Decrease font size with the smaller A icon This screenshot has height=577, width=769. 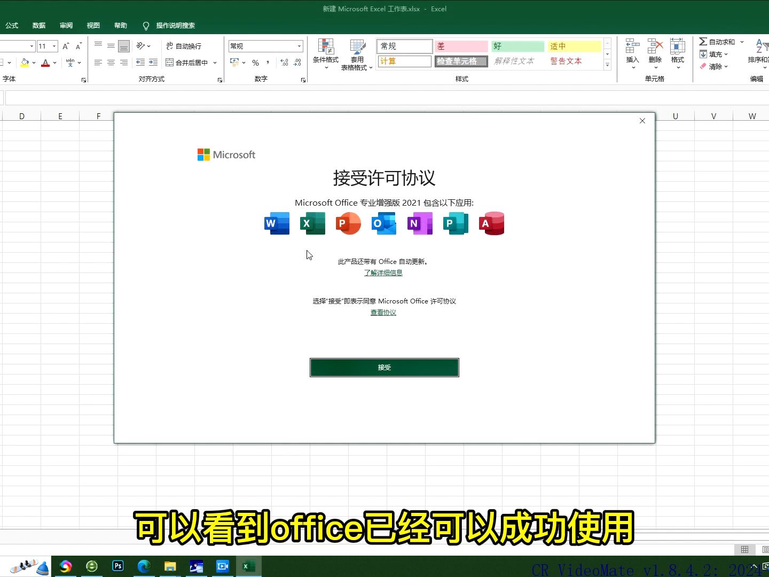click(x=79, y=46)
